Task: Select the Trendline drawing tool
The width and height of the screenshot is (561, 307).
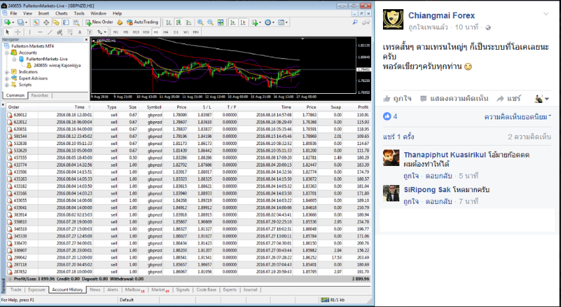Action: click(50, 32)
